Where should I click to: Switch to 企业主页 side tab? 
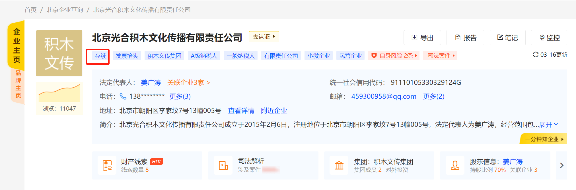(x=17, y=45)
